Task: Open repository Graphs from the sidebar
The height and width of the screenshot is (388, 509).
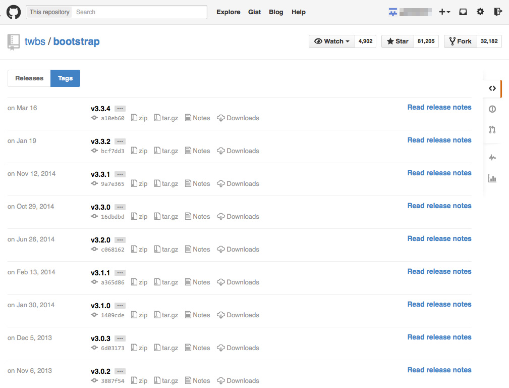Action: pos(492,178)
